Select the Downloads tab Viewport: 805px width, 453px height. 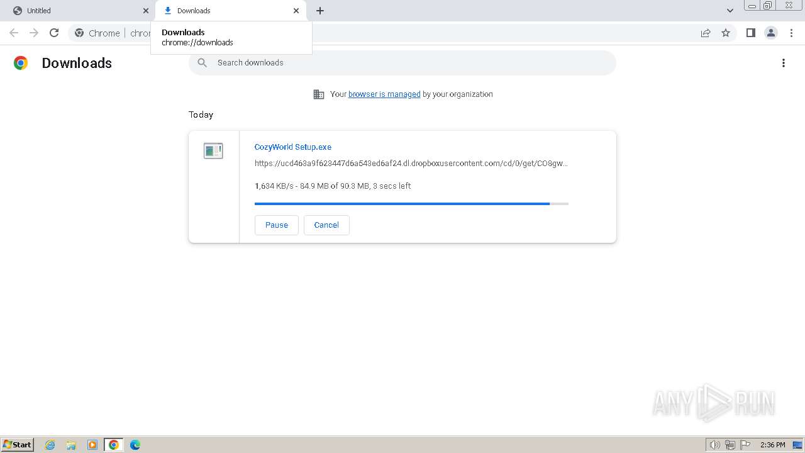[x=231, y=11]
